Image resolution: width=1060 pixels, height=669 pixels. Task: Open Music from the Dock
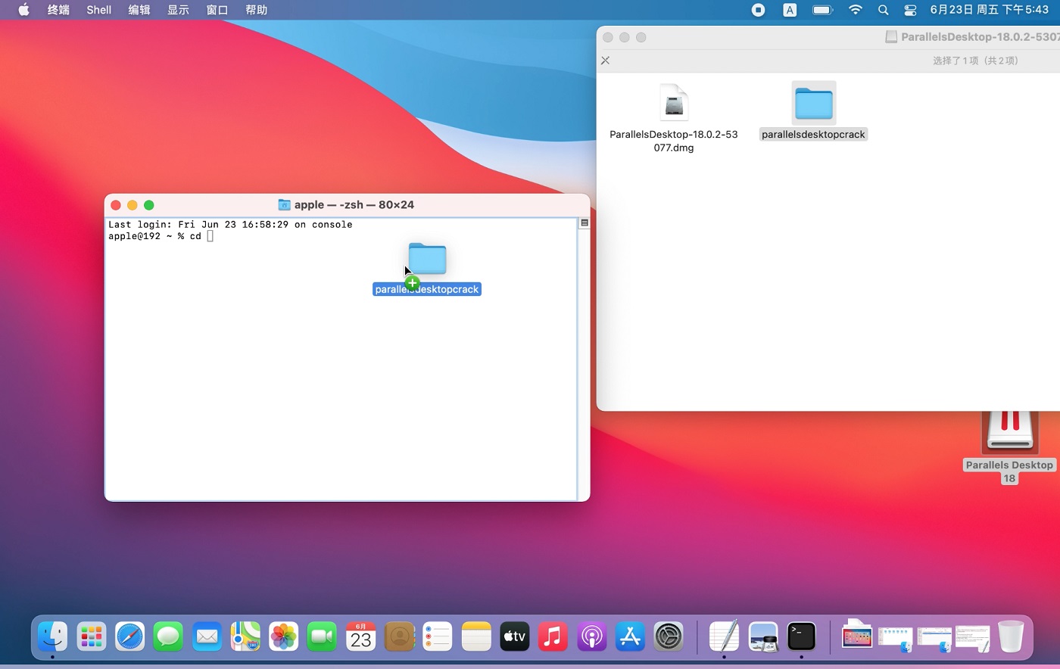pos(553,636)
